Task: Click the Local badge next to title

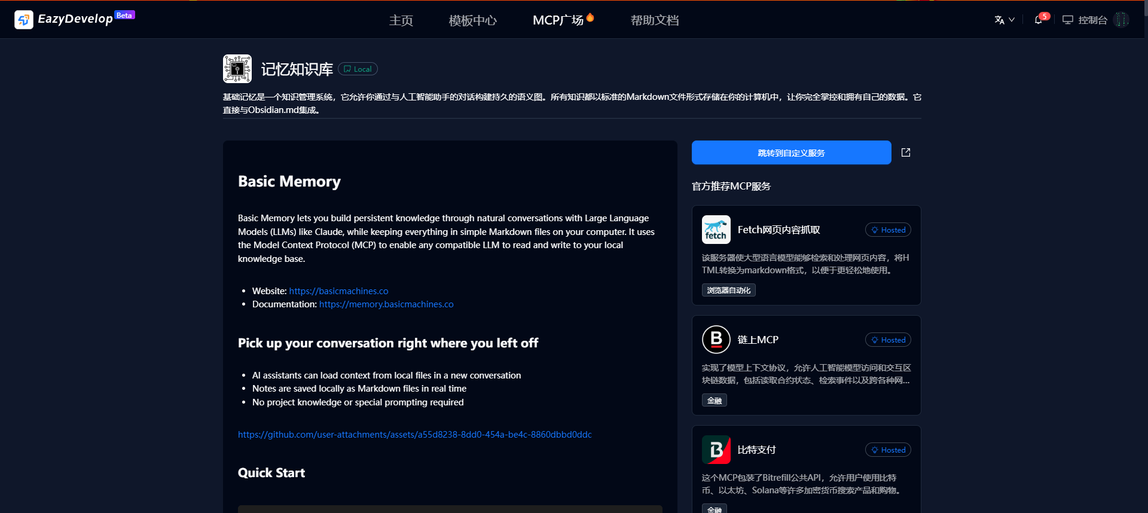Action: (358, 69)
